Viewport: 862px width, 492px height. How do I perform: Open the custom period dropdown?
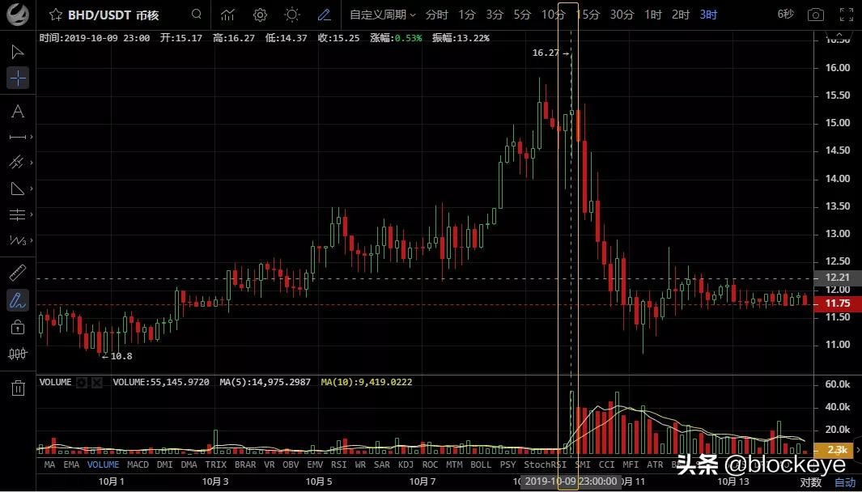pyautogui.click(x=383, y=15)
